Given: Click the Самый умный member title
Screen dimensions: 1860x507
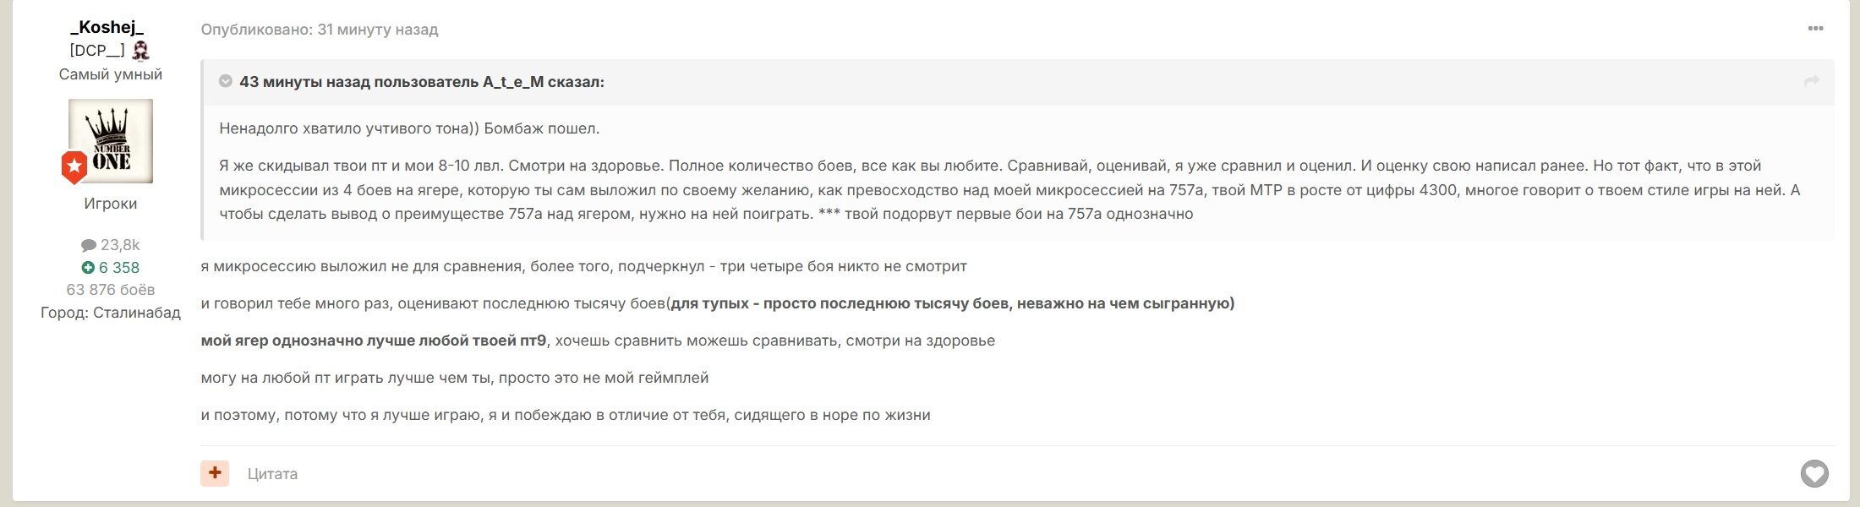Looking at the screenshot, I should [x=111, y=74].
